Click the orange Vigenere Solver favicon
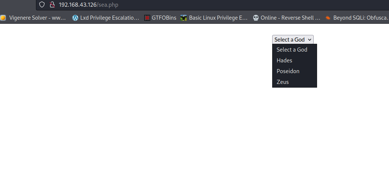389x173 pixels. tap(3, 17)
